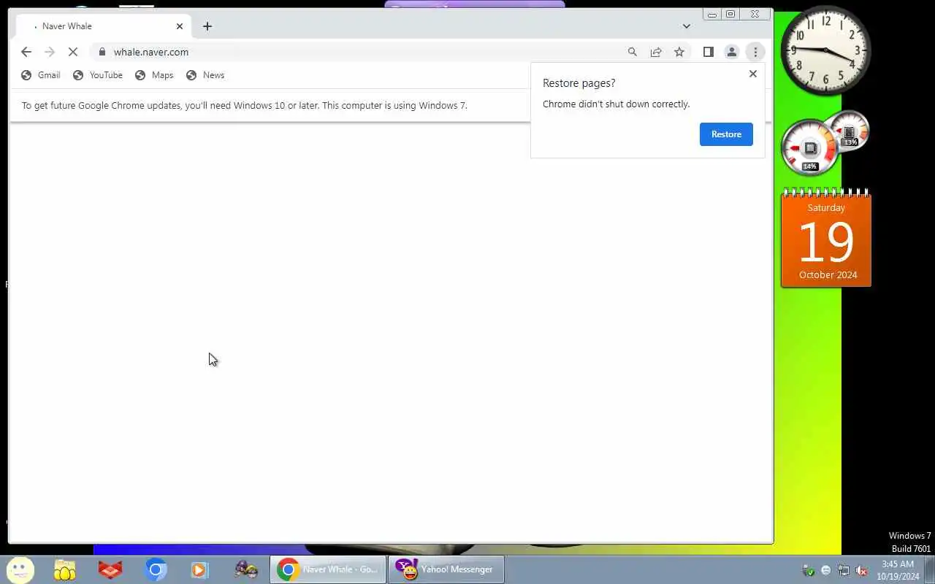Switch to the Naver Whale Chrome taskbar button
The image size is (935, 584).
pyautogui.click(x=328, y=569)
